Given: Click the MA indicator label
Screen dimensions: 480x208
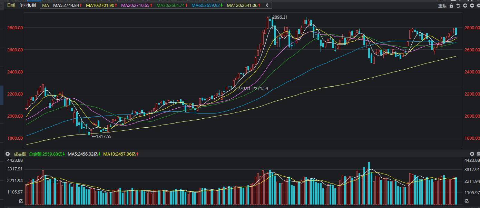Looking at the screenshot, I should pyautogui.click(x=46, y=6).
